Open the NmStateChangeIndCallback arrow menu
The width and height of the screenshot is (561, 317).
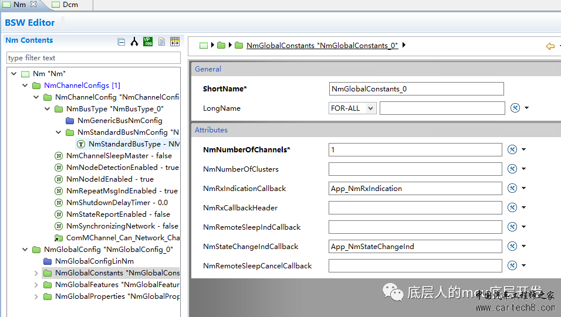pyautogui.click(x=524, y=246)
